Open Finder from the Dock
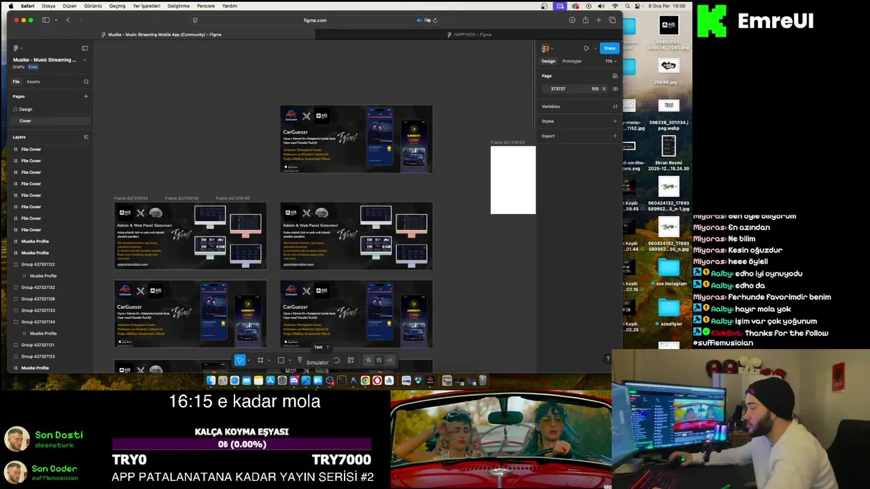This screenshot has width=870, height=489. coord(211,380)
